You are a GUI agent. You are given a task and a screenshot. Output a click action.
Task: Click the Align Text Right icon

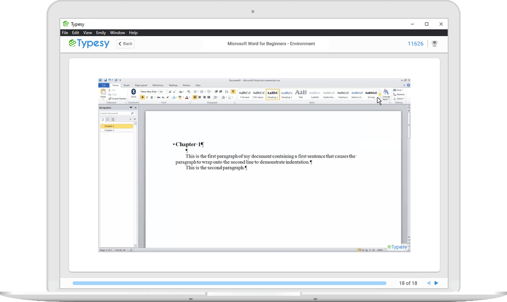click(204, 97)
